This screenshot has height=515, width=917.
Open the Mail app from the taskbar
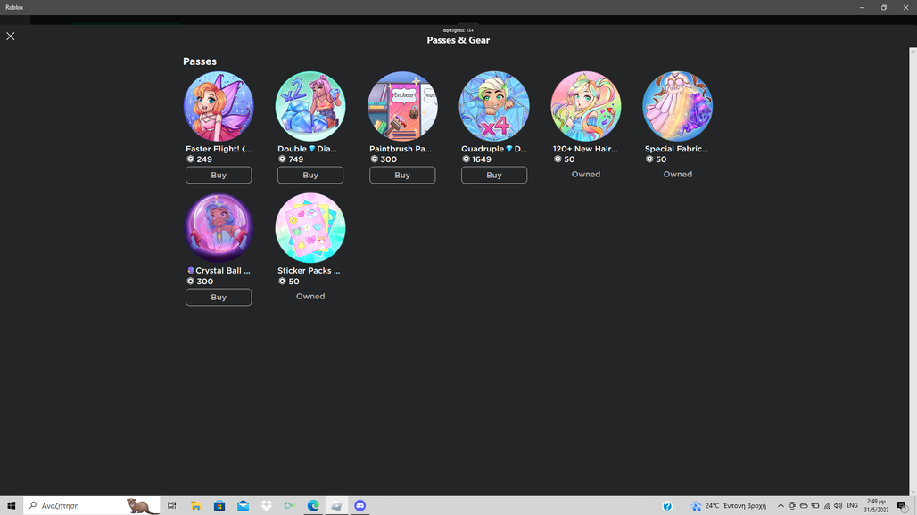click(x=243, y=506)
